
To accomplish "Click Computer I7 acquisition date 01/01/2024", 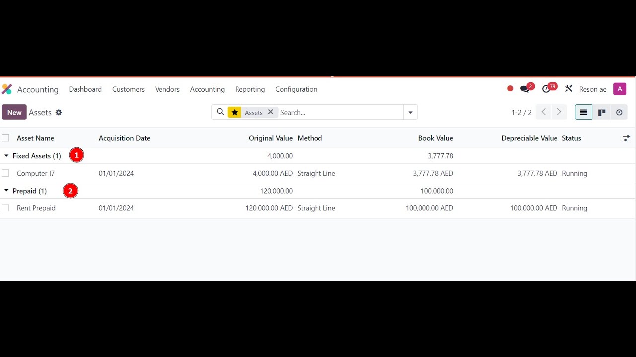I will [116, 173].
